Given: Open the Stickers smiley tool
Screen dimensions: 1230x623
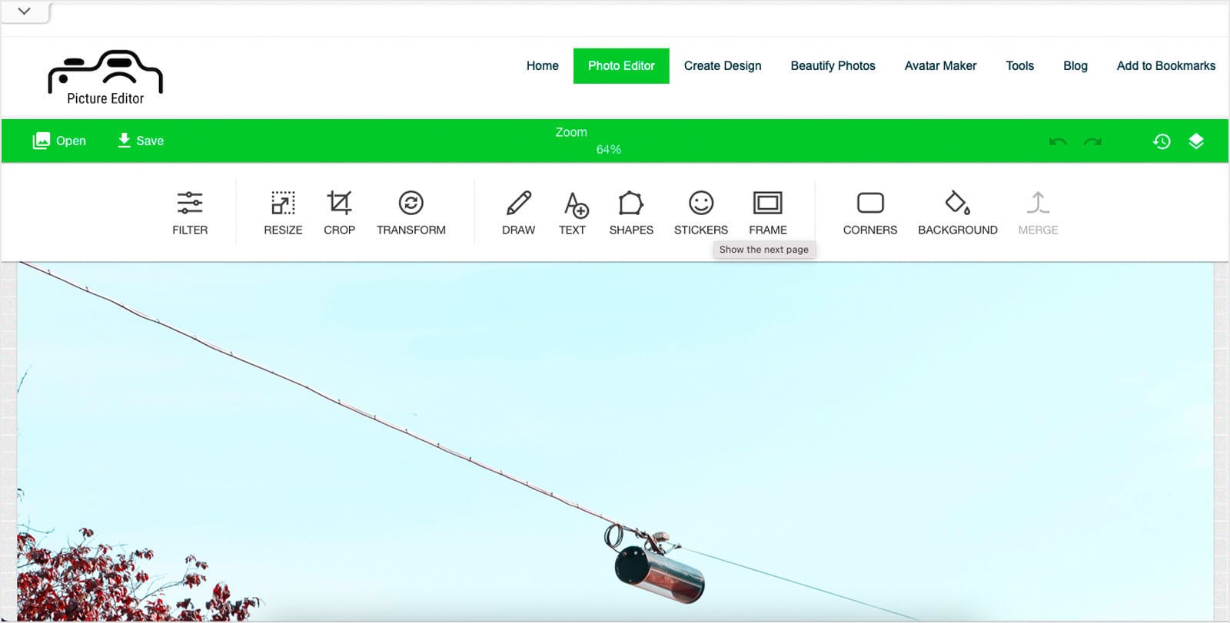Looking at the screenshot, I should tap(701, 204).
